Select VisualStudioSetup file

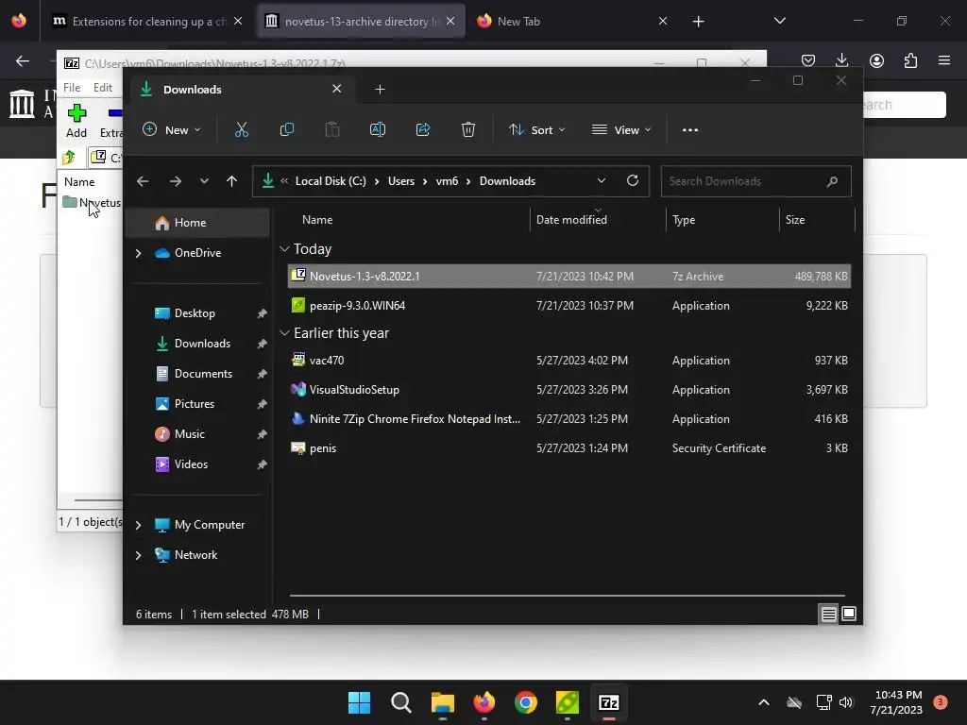[x=569, y=390]
